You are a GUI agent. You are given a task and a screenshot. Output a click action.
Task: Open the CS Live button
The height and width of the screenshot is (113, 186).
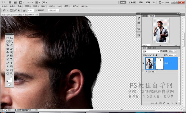(x=164, y=2)
